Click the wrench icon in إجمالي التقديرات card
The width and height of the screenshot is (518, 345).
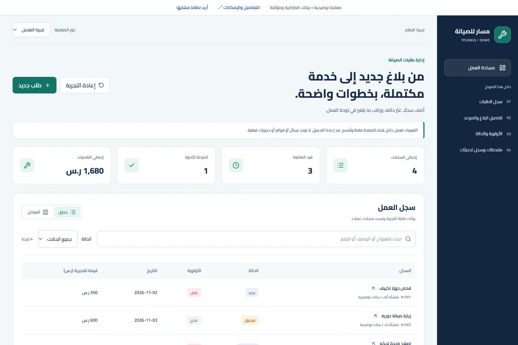(x=27, y=165)
